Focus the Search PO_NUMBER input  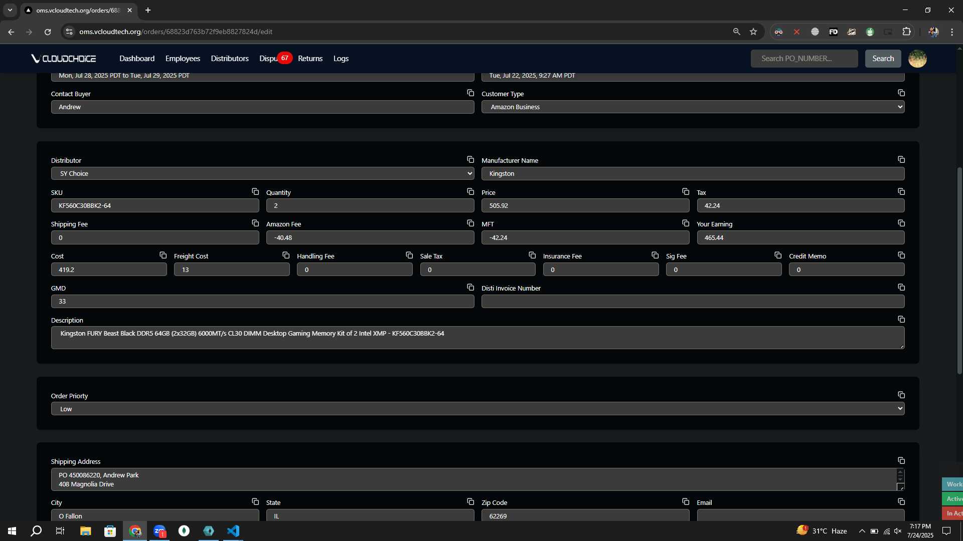click(x=804, y=59)
